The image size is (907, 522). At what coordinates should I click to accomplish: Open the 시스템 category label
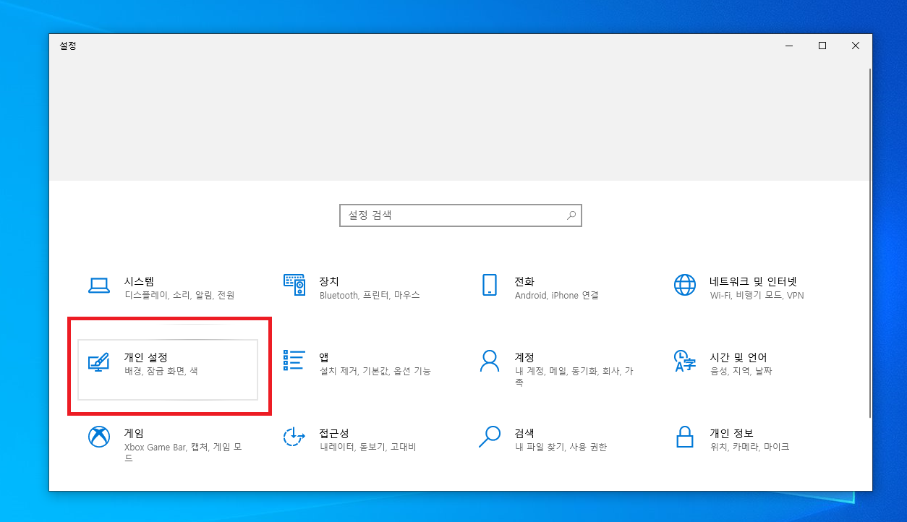(x=139, y=281)
